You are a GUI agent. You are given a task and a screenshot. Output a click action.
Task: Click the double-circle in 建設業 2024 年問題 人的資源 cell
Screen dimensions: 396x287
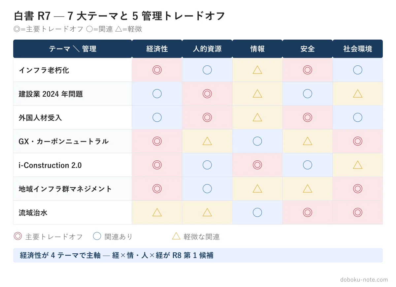[x=207, y=94]
